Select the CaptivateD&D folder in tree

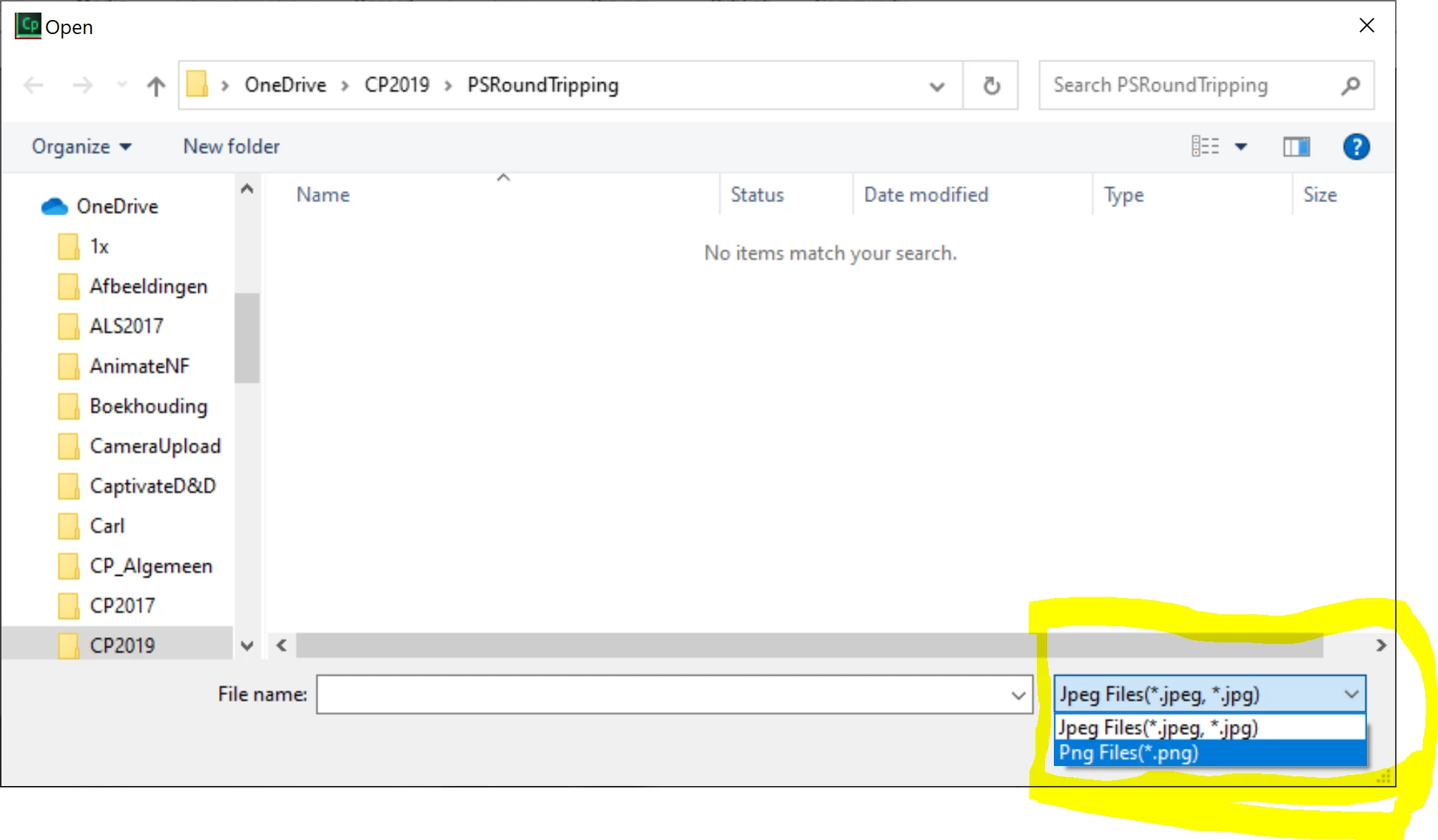coord(152,486)
